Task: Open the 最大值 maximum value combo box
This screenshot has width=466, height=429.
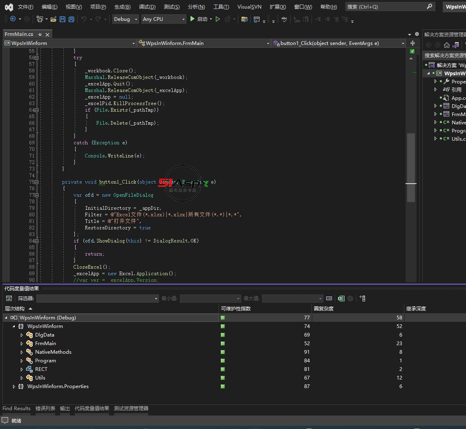Action: point(292,299)
